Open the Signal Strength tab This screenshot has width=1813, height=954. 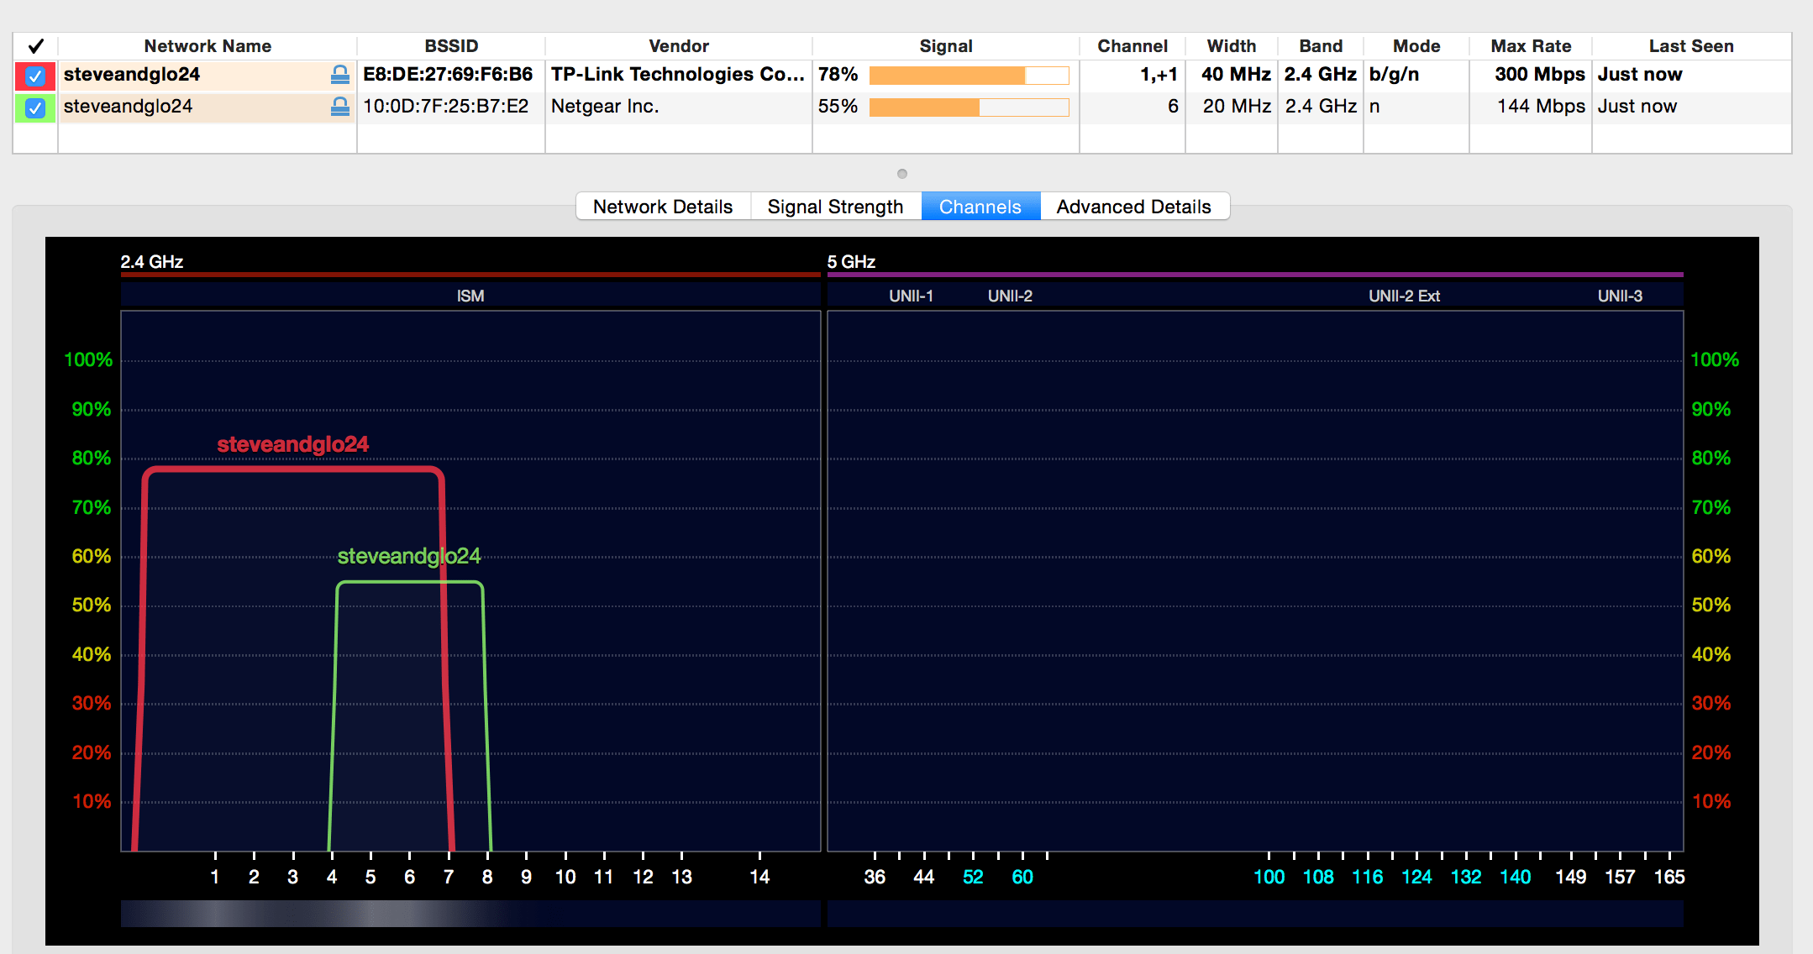(834, 207)
